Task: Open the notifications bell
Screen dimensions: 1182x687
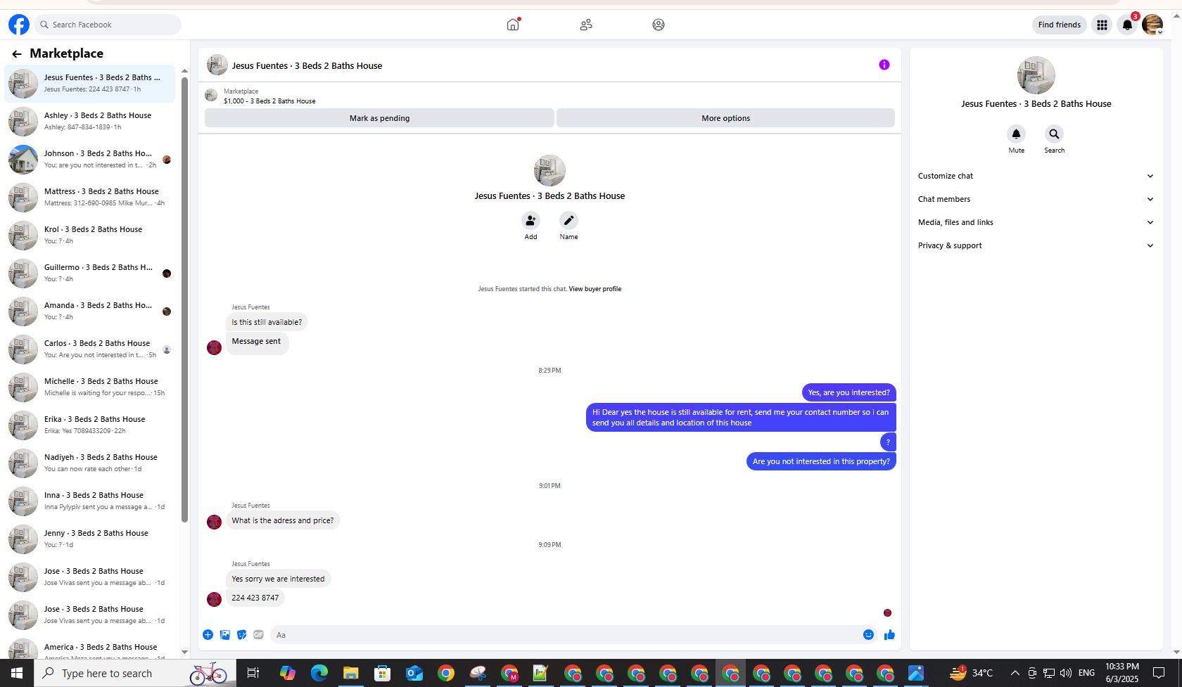Action: pos(1127,25)
